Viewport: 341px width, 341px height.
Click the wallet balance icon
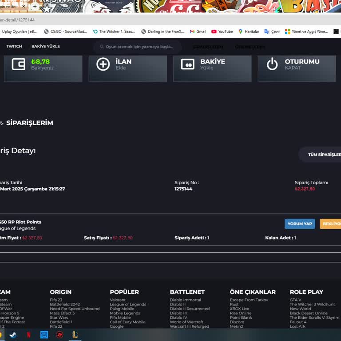click(x=18, y=64)
